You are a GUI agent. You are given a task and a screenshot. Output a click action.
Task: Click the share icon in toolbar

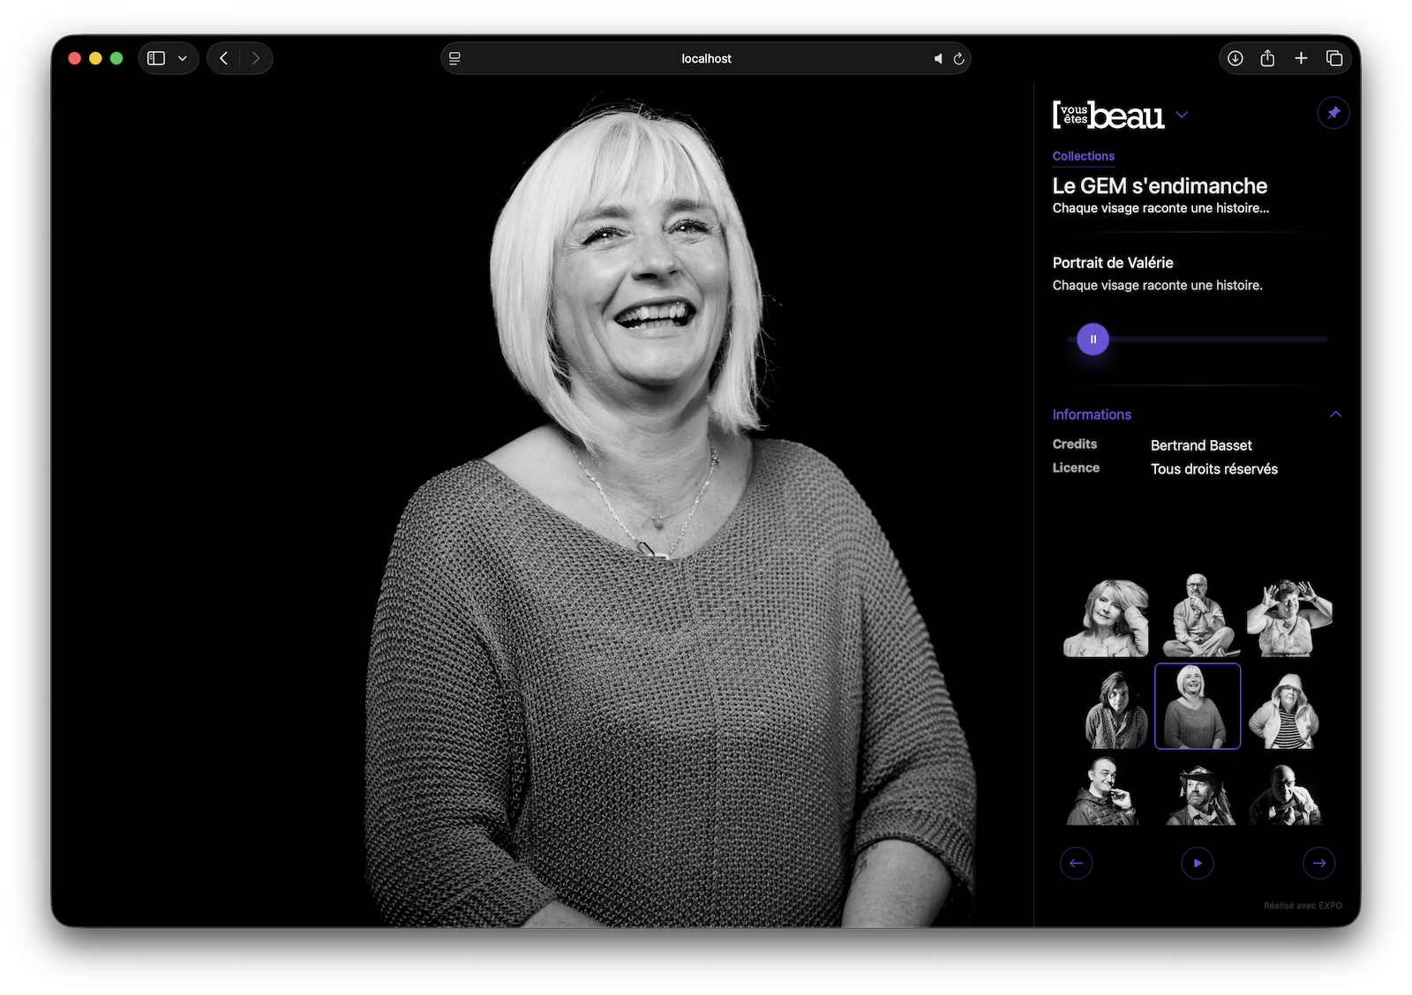click(1267, 58)
